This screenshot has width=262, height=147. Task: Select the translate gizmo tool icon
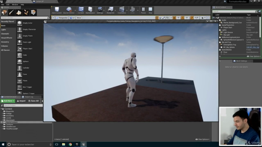[x=157, y=18]
